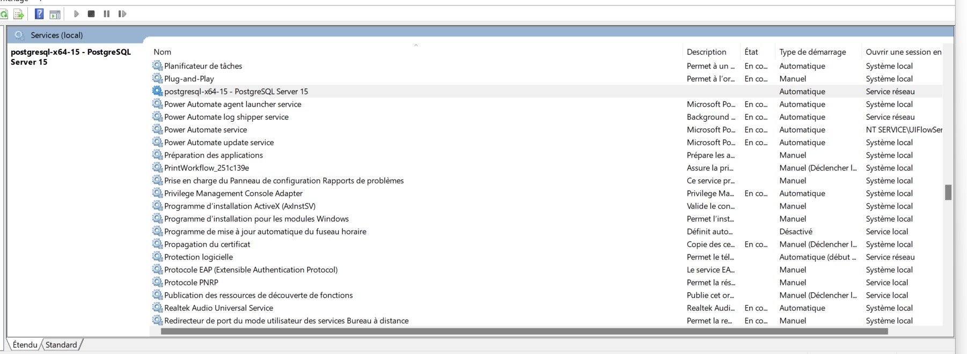The height and width of the screenshot is (354, 967).
Task: Sort by the État column header
Action: pyautogui.click(x=751, y=52)
